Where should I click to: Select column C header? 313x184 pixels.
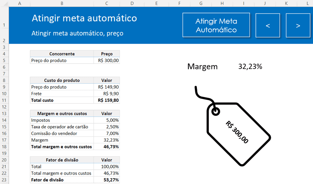[x=107, y=3]
